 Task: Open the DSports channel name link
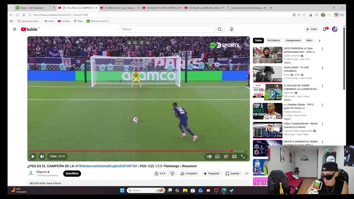click(41, 172)
